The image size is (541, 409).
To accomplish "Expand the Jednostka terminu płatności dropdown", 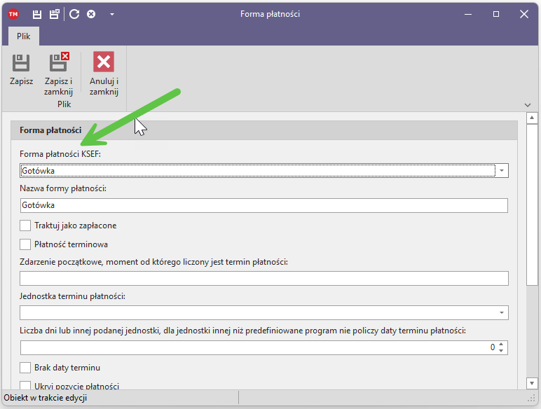I will pos(502,312).
